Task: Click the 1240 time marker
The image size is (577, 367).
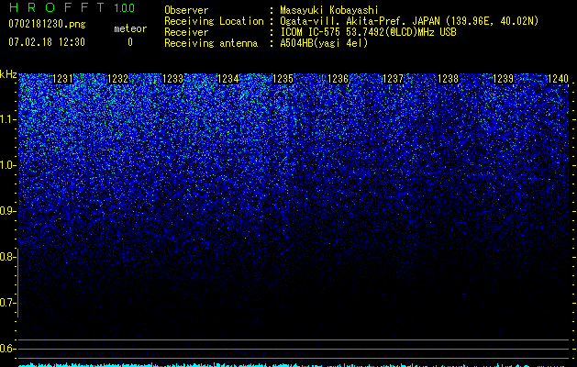Action: pyautogui.click(x=558, y=79)
